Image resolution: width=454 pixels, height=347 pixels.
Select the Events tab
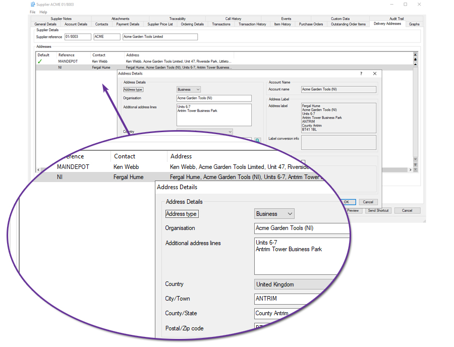pyautogui.click(x=286, y=19)
